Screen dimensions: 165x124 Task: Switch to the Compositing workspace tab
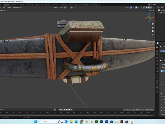click(x=73, y=5)
